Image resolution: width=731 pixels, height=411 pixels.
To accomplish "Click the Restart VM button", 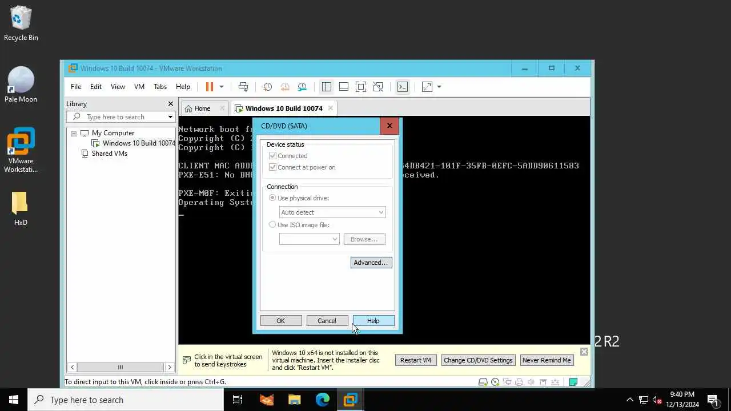I will click(416, 360).
